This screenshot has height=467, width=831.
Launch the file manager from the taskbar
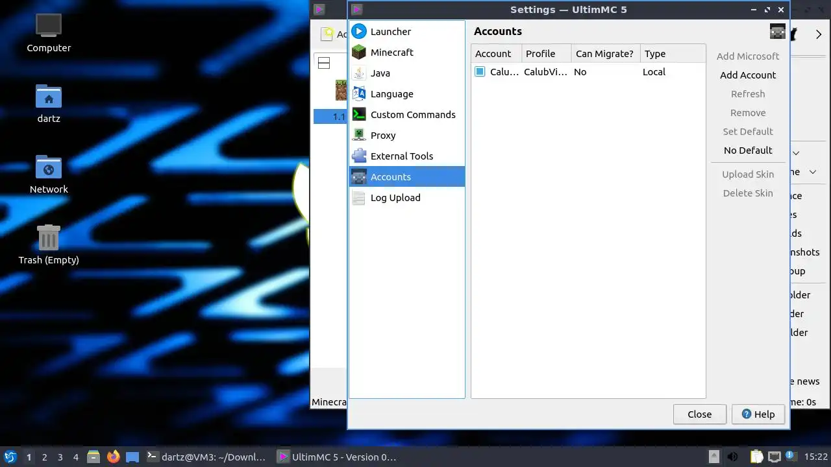(93, 457)
